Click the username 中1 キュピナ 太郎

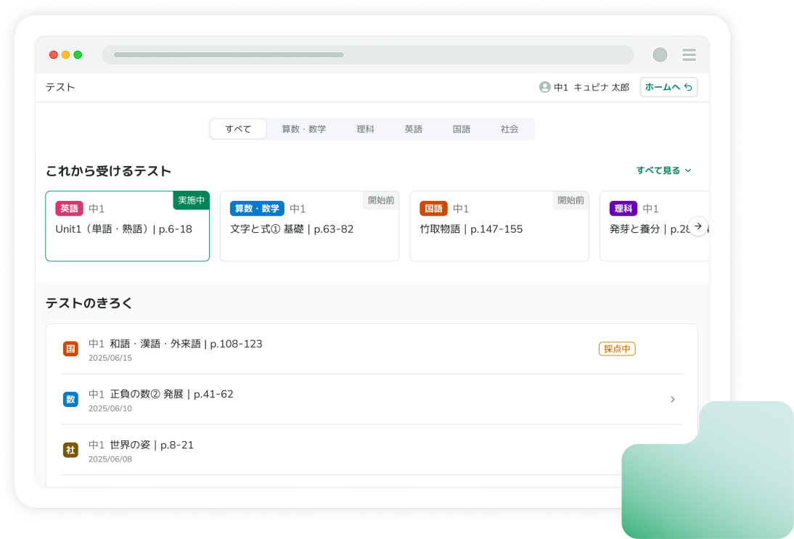tap(592, 87)
